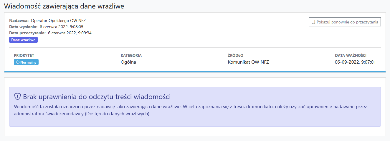The width and height of the screenshot is (390, 141).
Task: Click the Nadawca field label
Action: [x=19, y=21]
